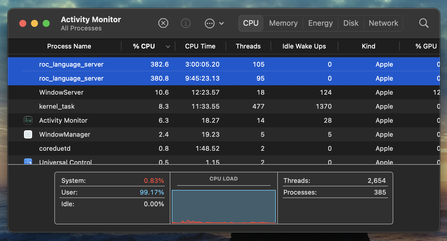This screenshot has height=241, width=447.
Task: Select the coreduetd process row
Action: tap(224, 148)
